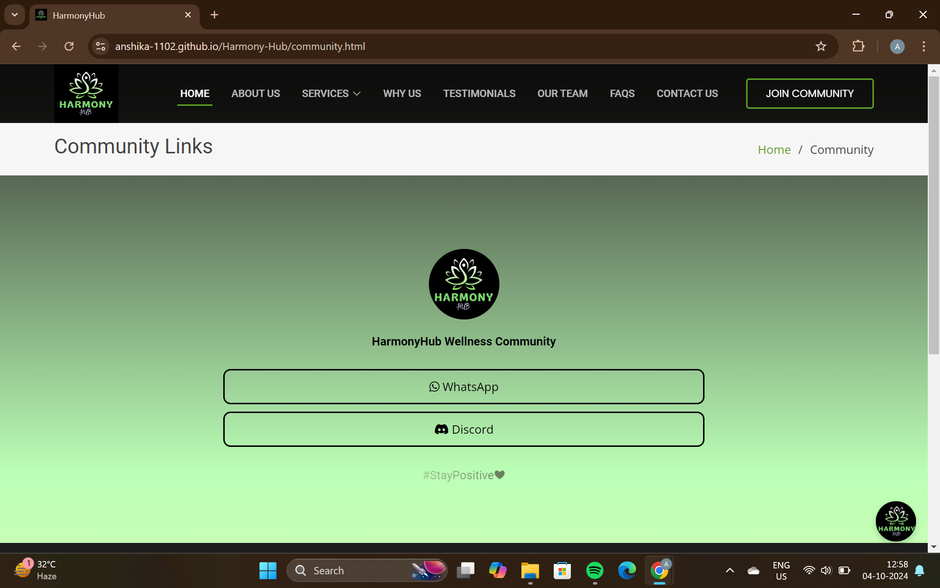
Task: Expand the Services dropdown menu
Action: 331,94
